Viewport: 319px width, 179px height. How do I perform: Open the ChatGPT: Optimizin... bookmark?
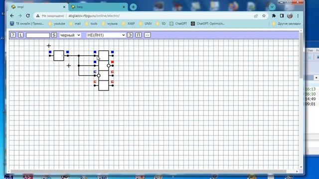click(x=208, y=23)
